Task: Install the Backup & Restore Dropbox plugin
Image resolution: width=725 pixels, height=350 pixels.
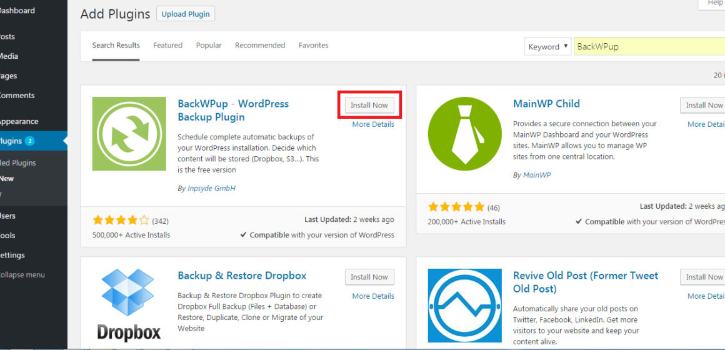Action: coord(369,277)
